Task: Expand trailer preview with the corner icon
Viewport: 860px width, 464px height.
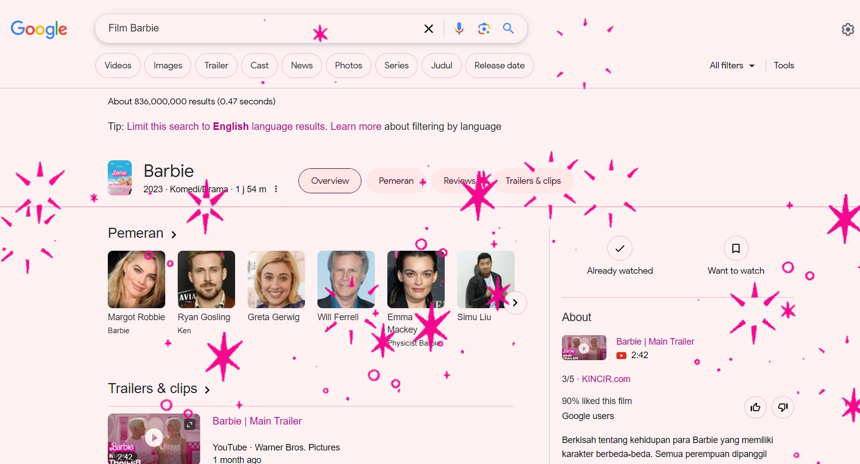Action: coord(190,424)
